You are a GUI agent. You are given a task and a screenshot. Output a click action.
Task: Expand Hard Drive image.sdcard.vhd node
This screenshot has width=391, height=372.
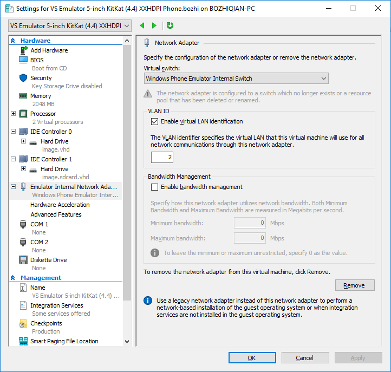click(x=23, y=169)
